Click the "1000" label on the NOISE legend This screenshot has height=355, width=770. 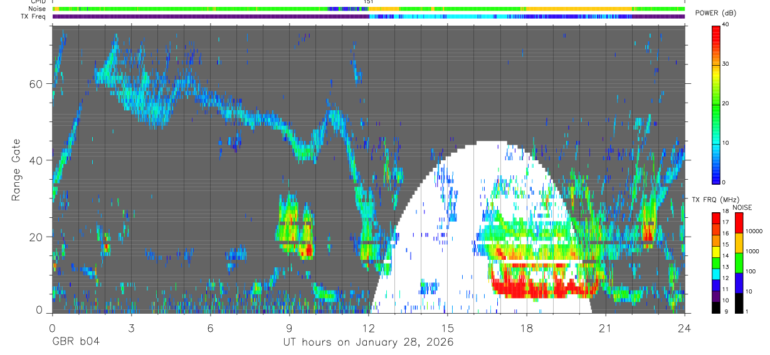752,251
